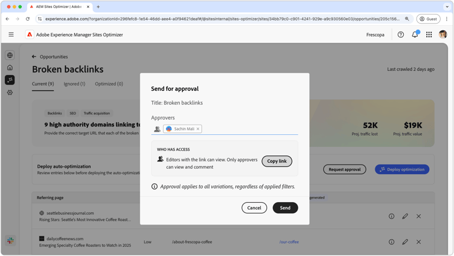Click the Traffic acquisition tag
This screenshot has height=256, width=454.
(97, 113)
